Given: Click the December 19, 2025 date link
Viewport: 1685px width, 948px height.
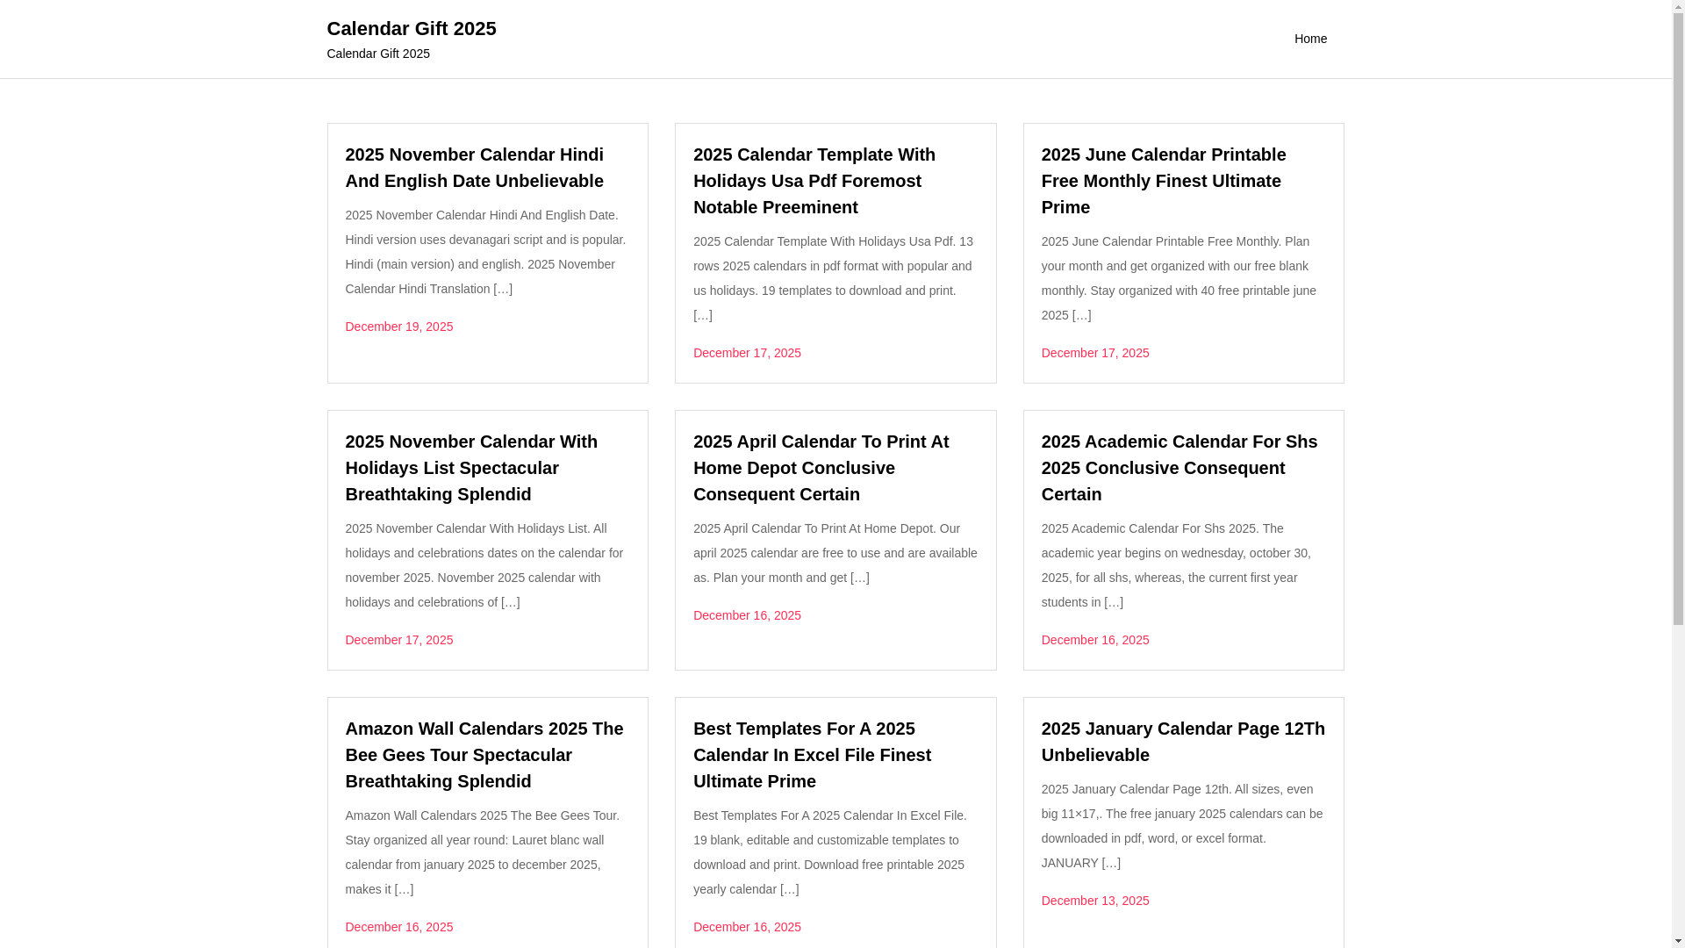Looking at the screenshot, I should [x=399, y=327].
